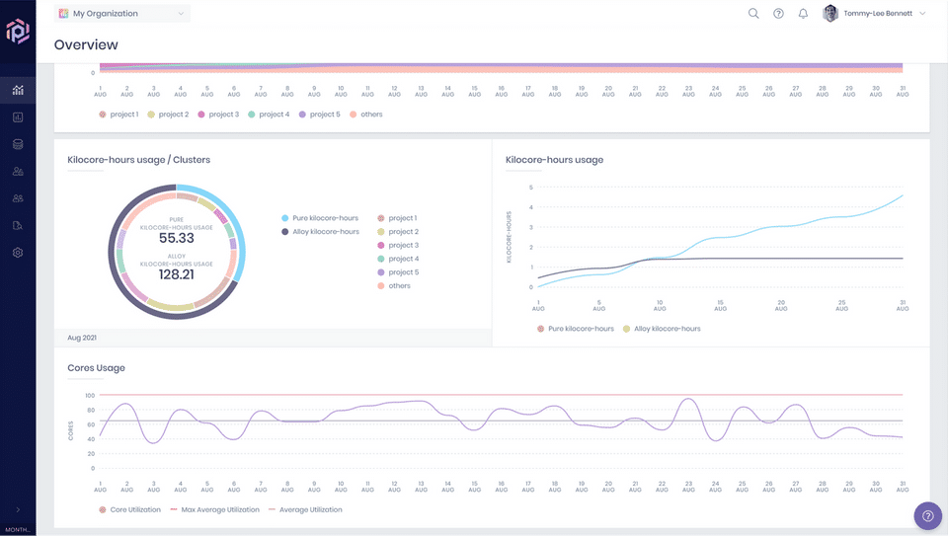
Task: Open the help question mark in header
Action: point(779,13)
